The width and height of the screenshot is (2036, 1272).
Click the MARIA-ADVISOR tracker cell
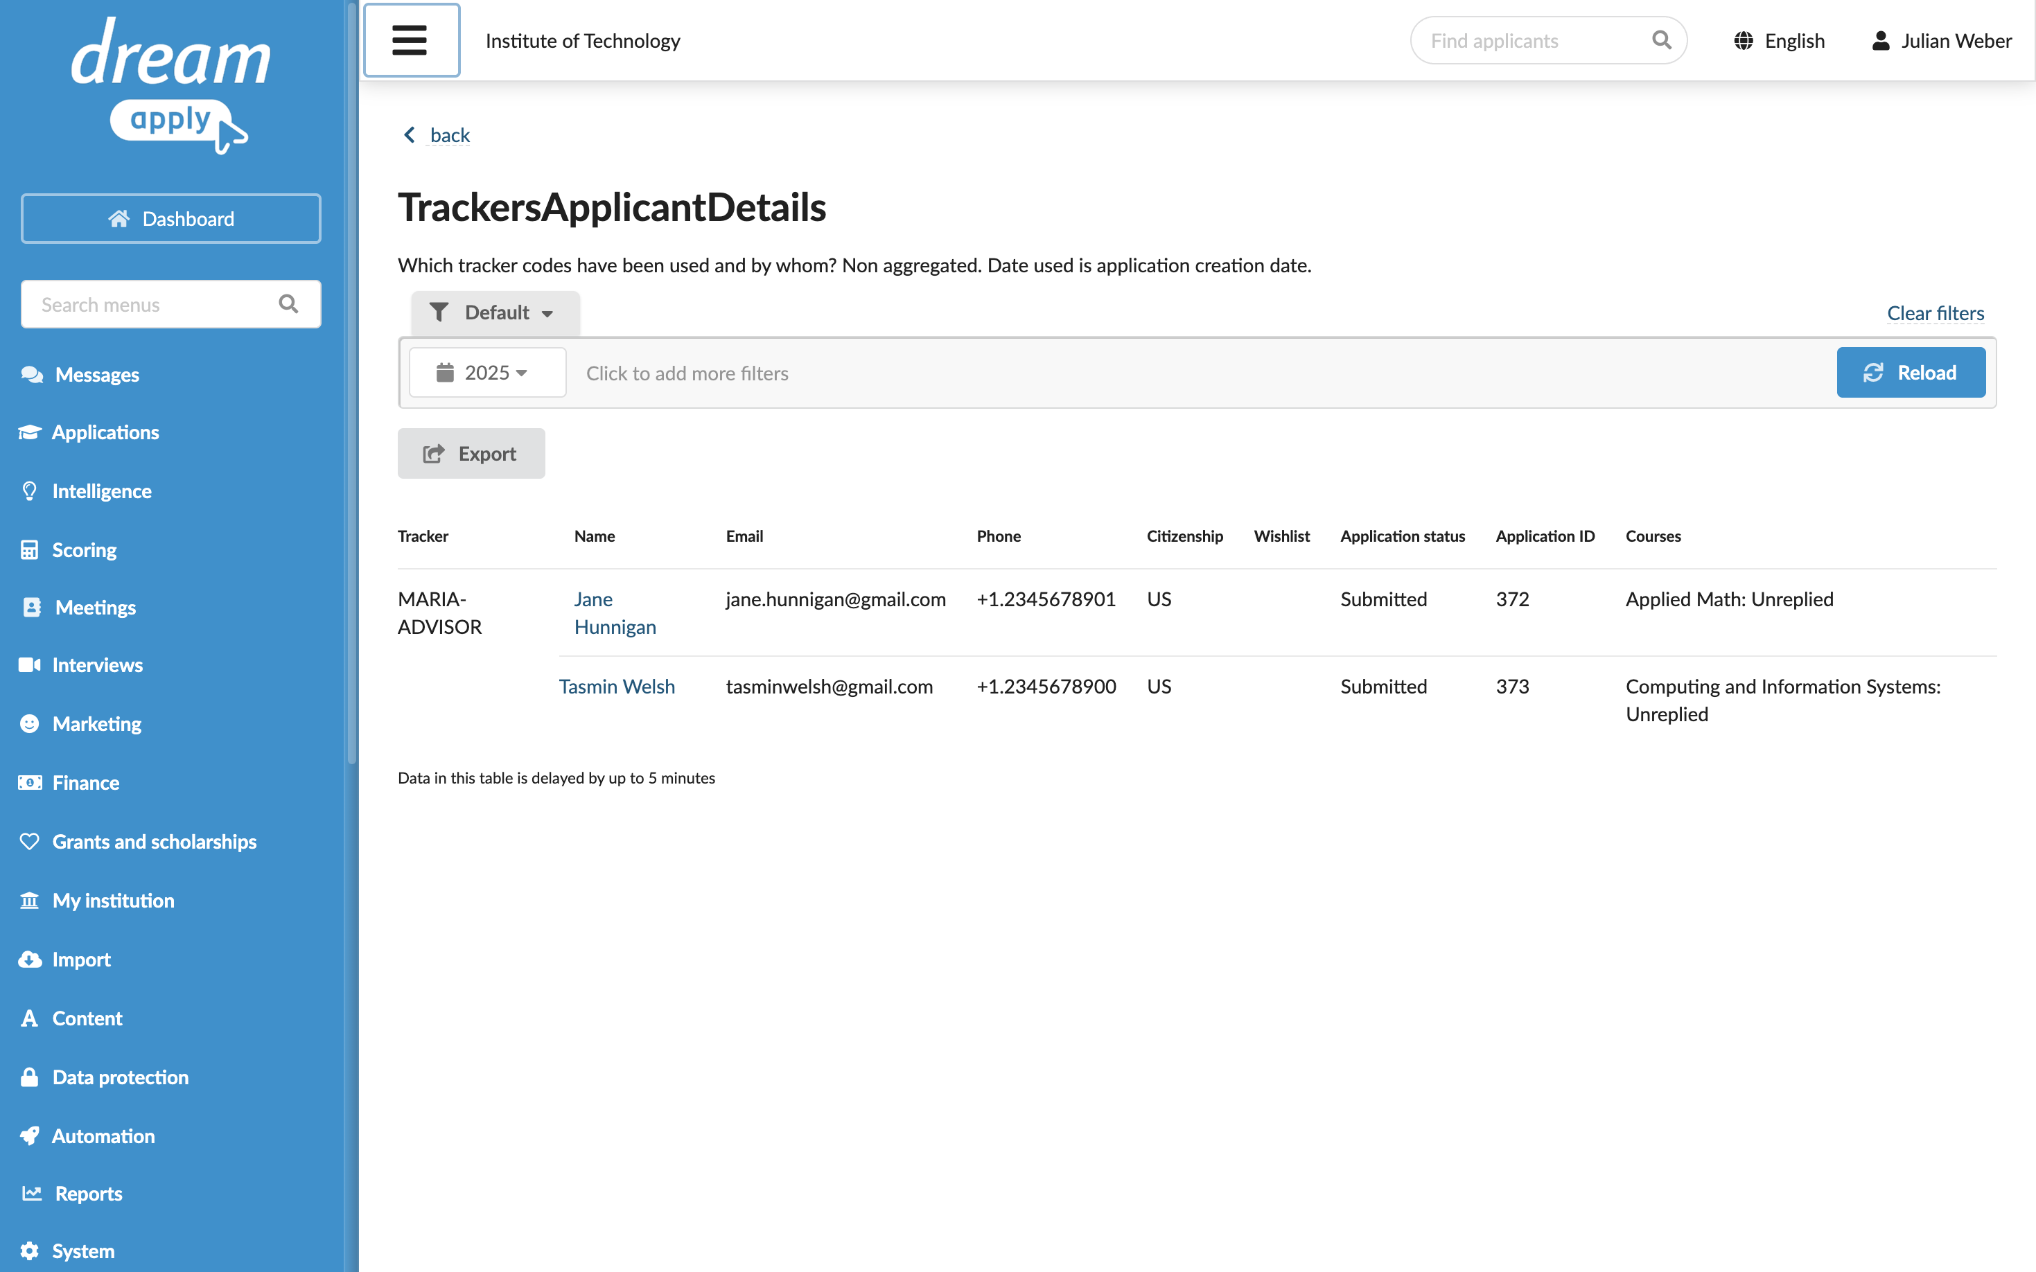click(440, 612)
